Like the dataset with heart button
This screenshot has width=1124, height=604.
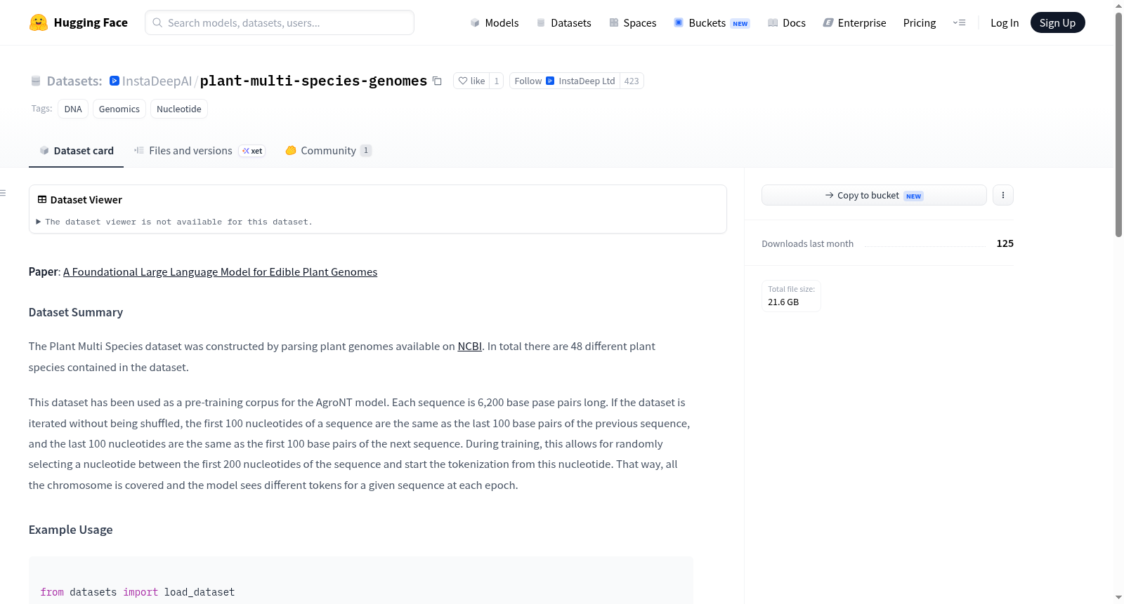[x=471, y=81]
